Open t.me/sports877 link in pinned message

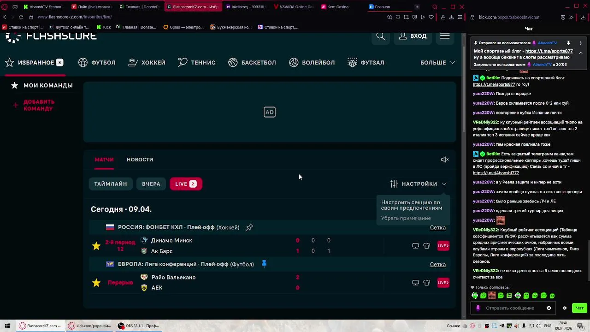[x=549, y=51]
